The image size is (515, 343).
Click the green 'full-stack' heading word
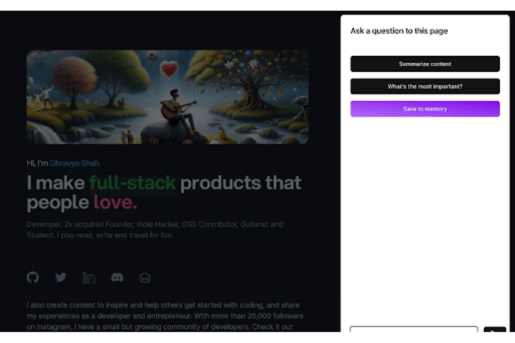coord(133,182)
